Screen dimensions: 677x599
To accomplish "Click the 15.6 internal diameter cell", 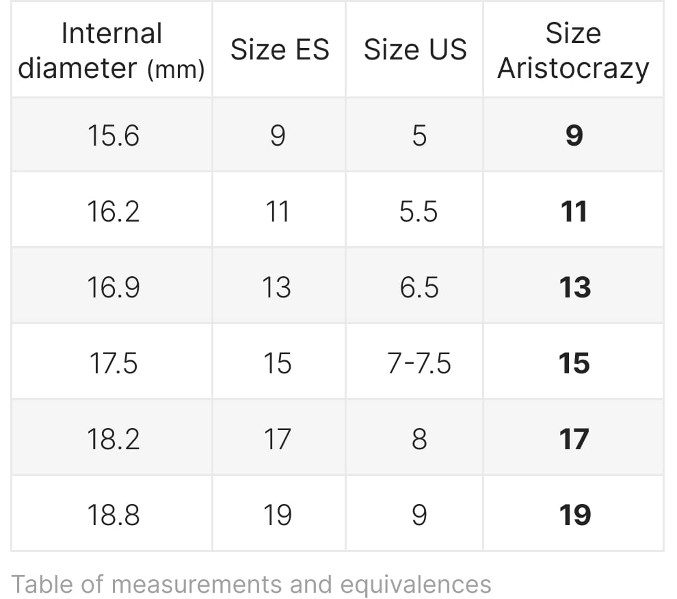I will point(112,135).
